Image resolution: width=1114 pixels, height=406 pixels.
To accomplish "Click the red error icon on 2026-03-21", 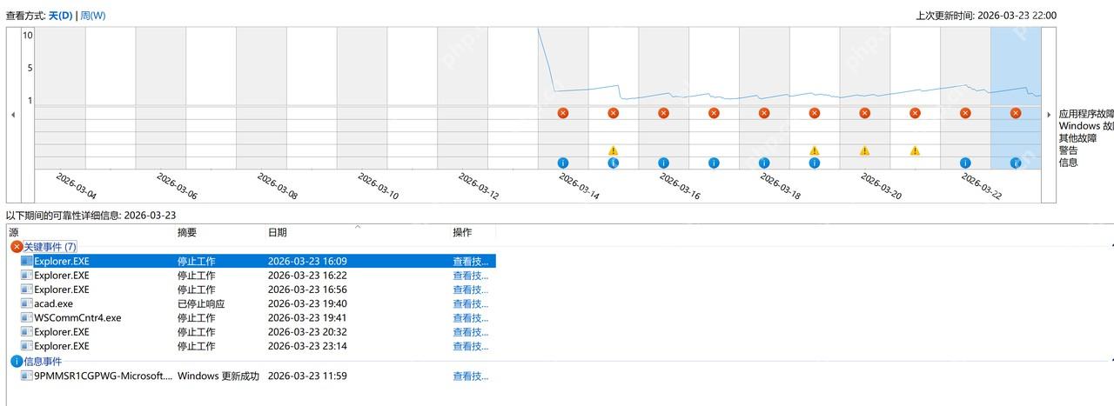I will point(915,113).
